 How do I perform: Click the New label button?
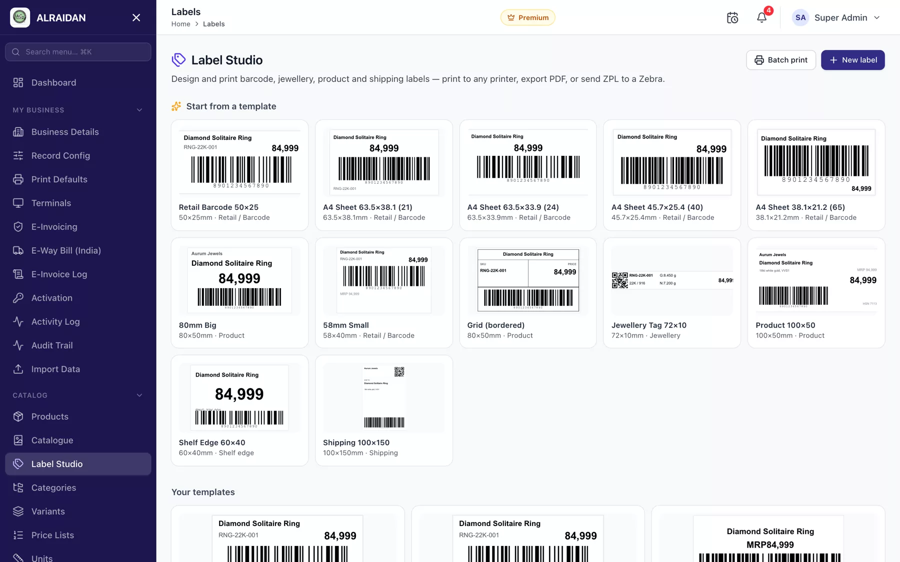(853, 60)
